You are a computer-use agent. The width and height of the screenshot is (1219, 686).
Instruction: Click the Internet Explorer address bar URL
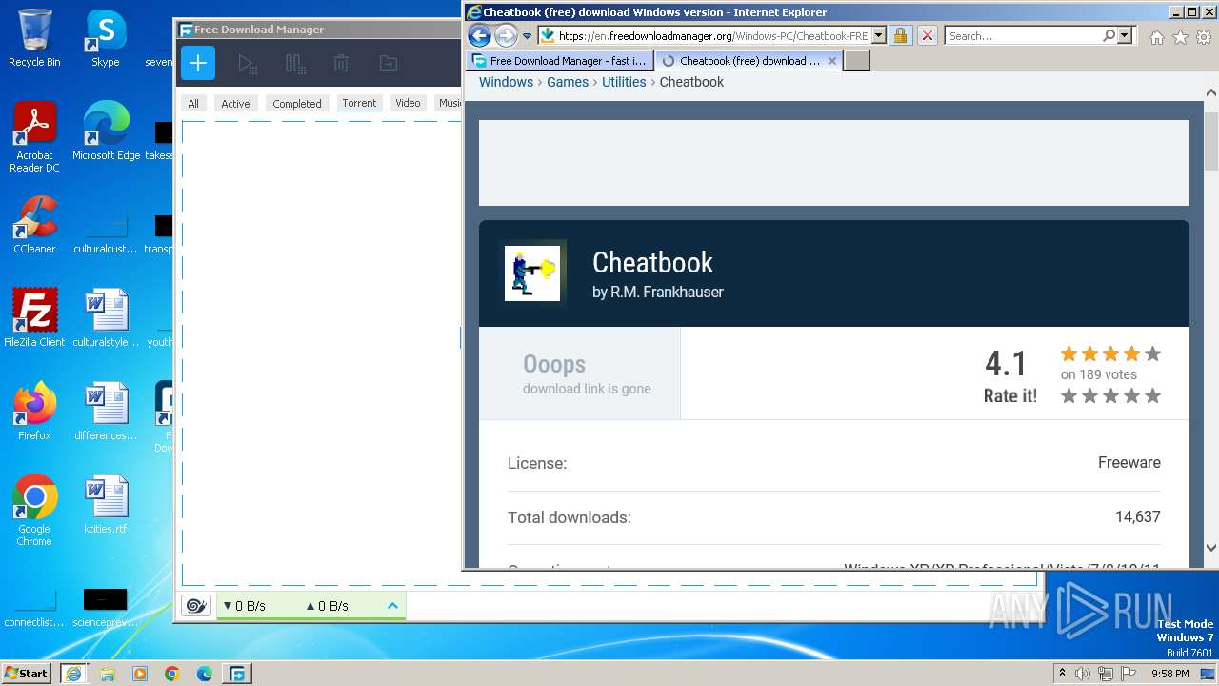[x=712, y=36]
